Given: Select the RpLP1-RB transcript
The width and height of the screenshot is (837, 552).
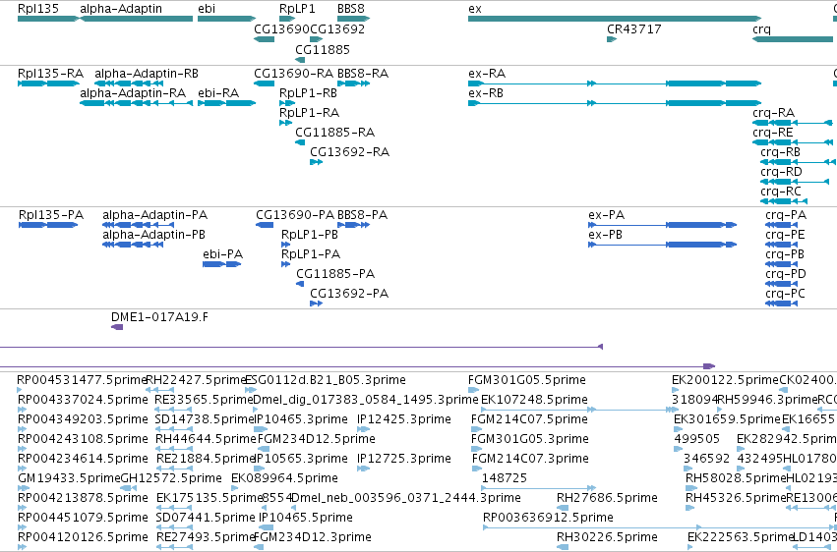Looking at the screenshot, I should (x=287, y=103).
